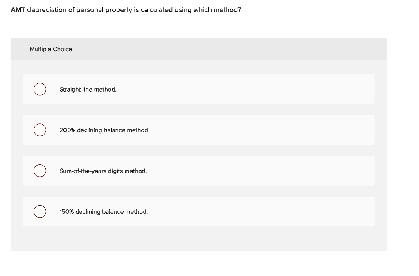This screenshot has height=276, width=419.
Task: Click the Straight-line method answer label
Action: tap(88, 89)
